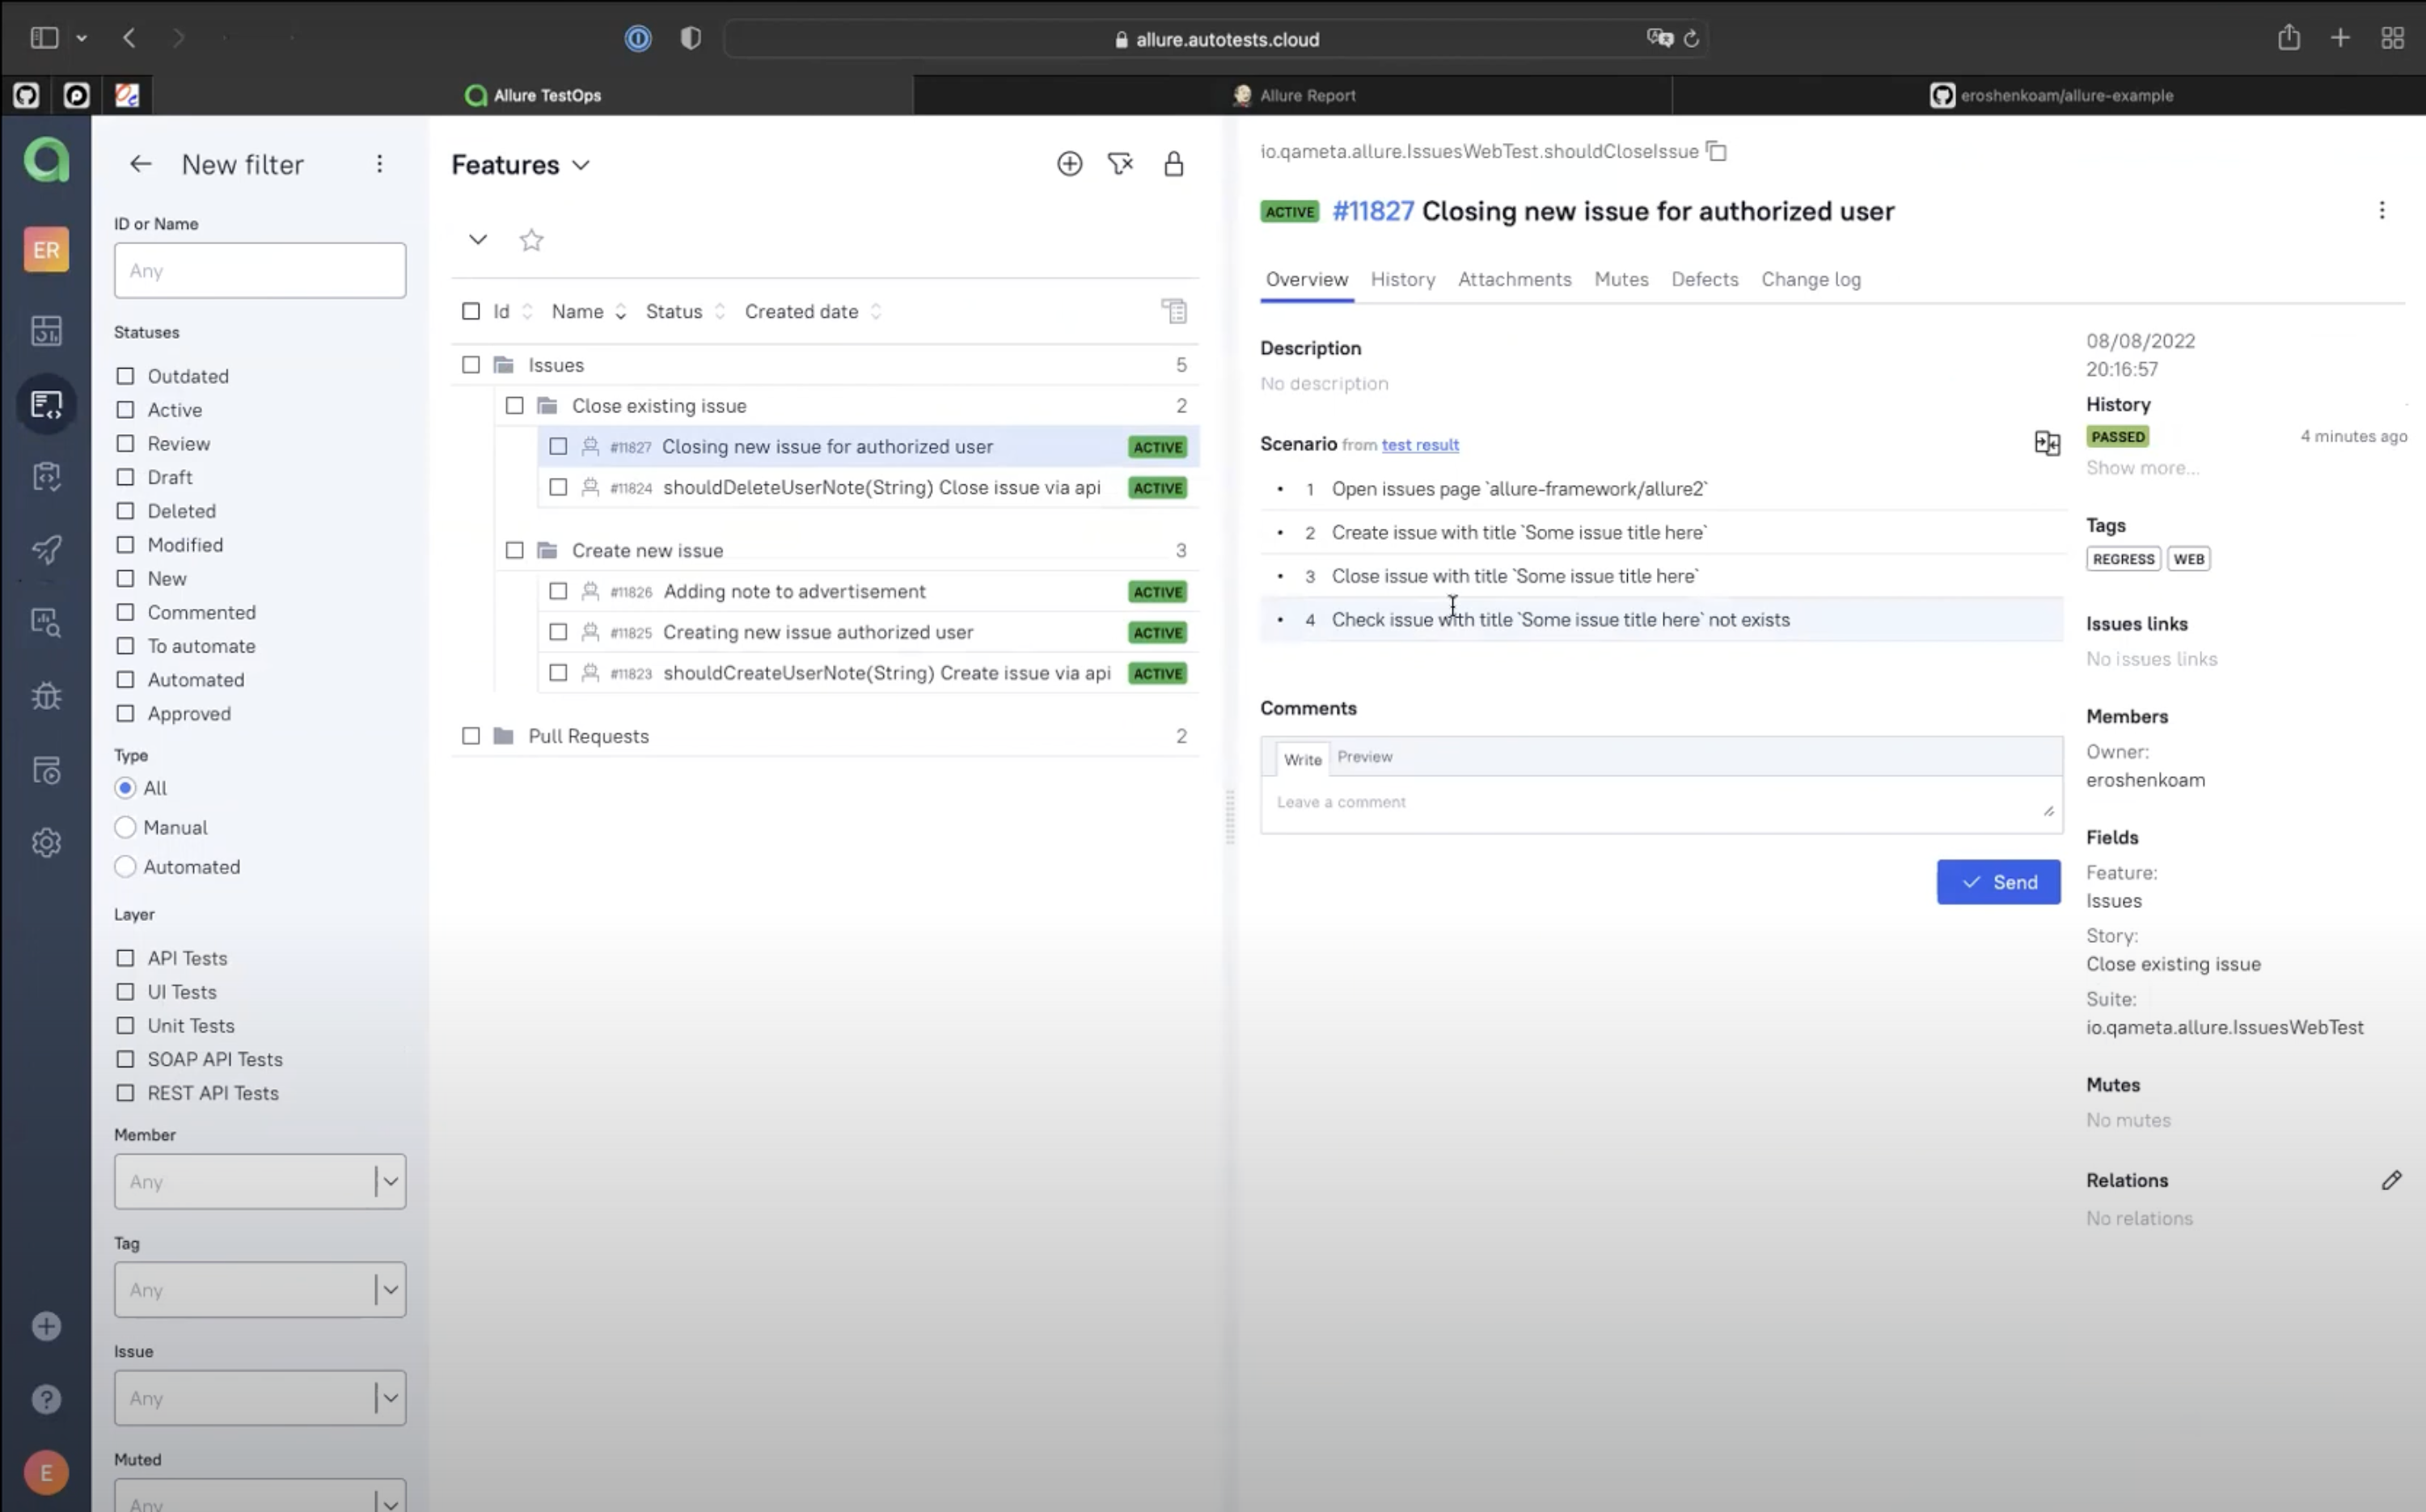Clear filters with the funnel icon
This screenshot has height=1512, width=2426.
1120,164
